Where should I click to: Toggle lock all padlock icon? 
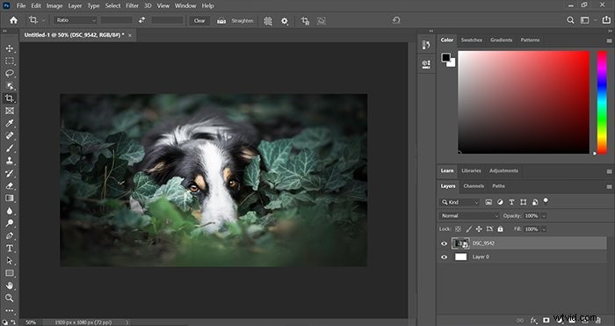(x=500, y=228)
